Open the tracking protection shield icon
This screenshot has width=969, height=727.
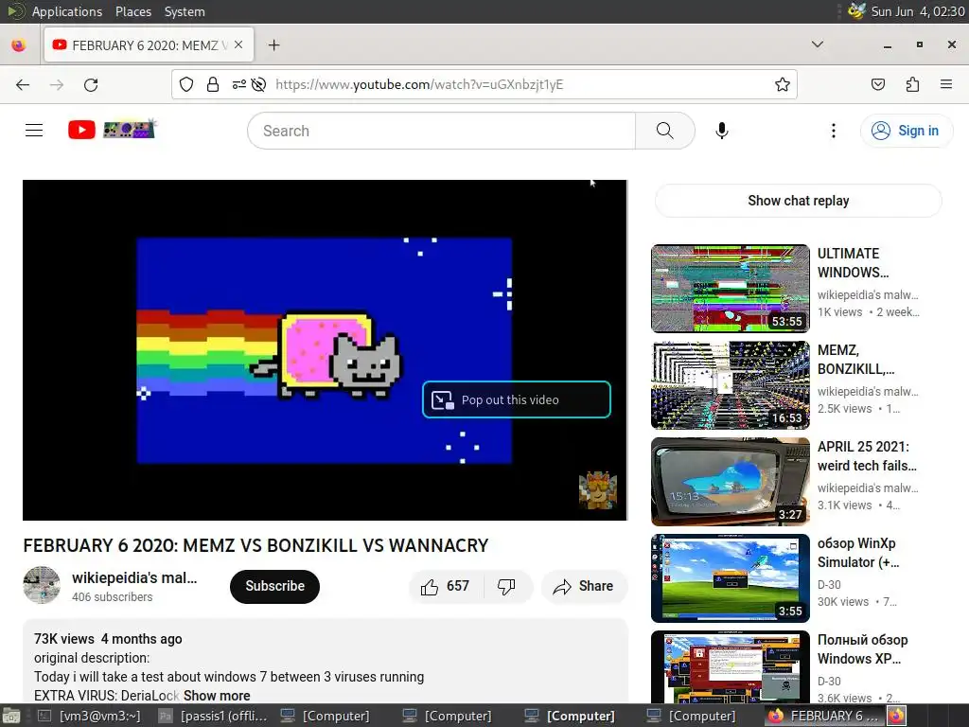(x=186, y=84)
